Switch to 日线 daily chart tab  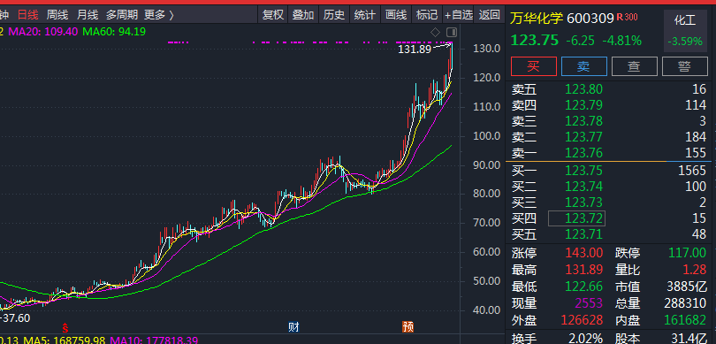(28, 15)
